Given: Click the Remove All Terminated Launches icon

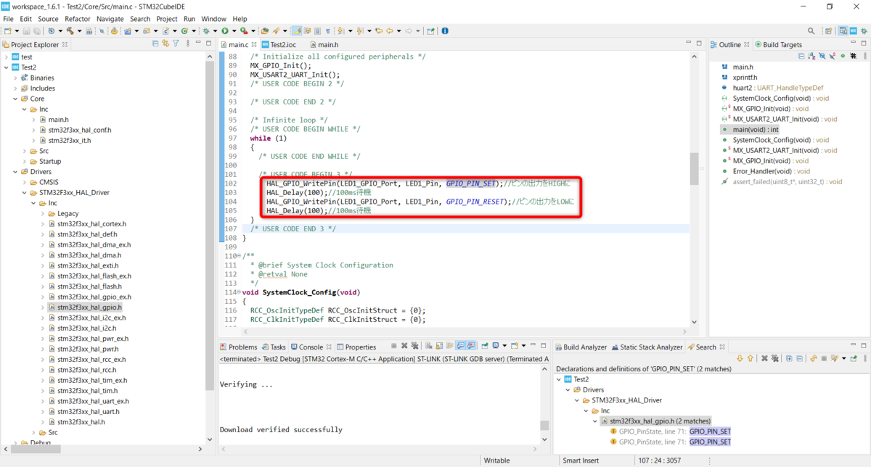Looking at the screenshot, I should coord(414,346).
